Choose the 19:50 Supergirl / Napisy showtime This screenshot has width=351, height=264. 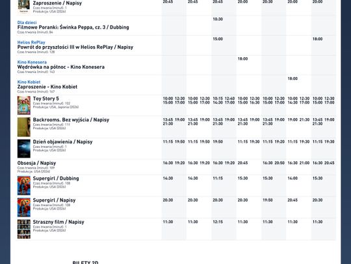pos(268,200)
